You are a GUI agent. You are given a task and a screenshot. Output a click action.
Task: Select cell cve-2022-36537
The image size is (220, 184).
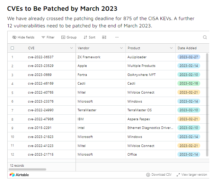(41, 57)
